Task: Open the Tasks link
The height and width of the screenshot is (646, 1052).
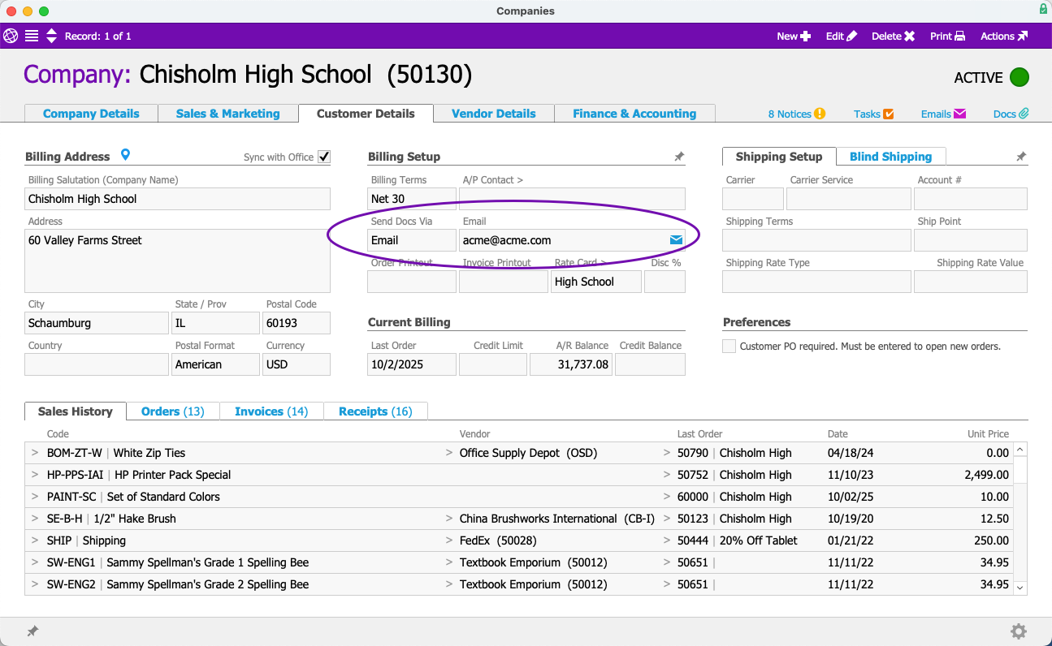Action: [x=873, y=114]
